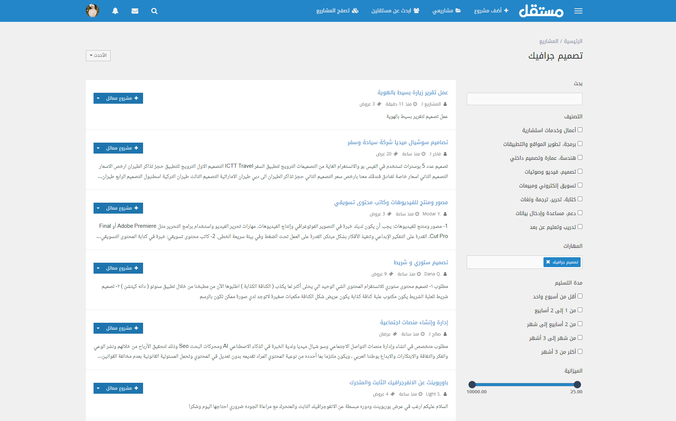
Task: Click budget slider maximum handle at 10000.00
Action: (472, 384)
